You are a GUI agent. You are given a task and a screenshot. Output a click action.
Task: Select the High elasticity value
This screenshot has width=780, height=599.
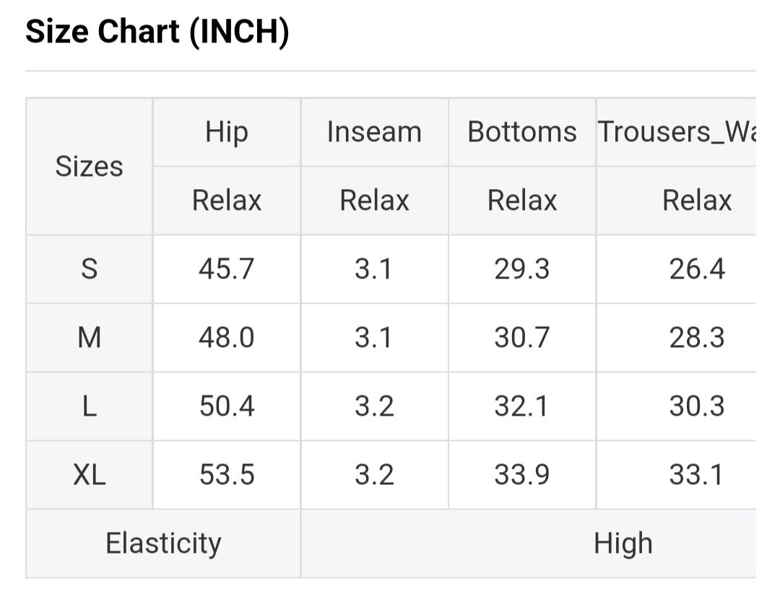623,543
